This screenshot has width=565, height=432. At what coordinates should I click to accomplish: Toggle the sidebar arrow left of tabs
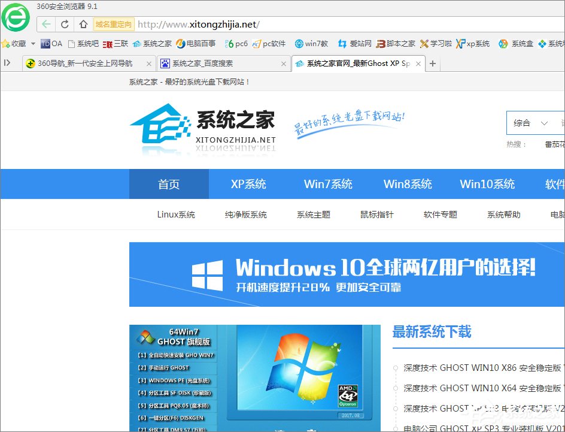click(x=7, y=63)
